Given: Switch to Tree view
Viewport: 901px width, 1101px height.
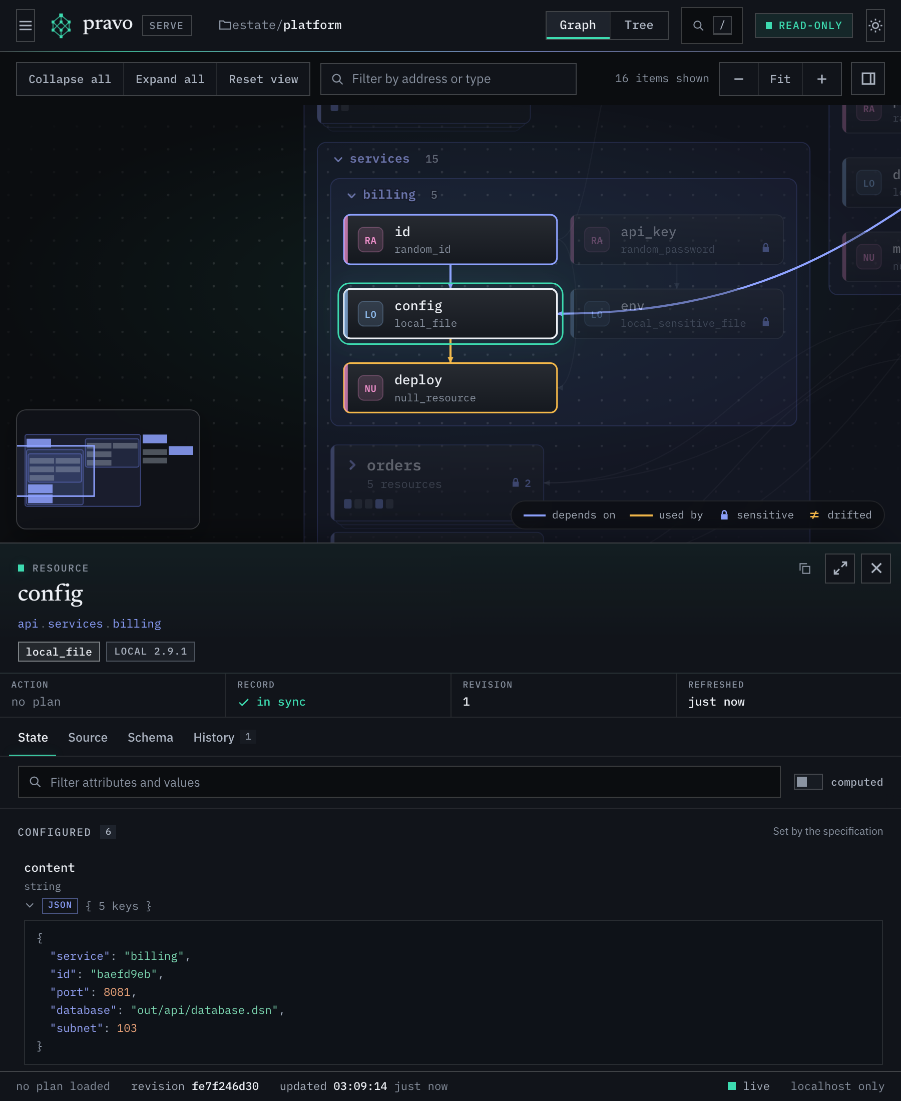Looking at the screenshot, I should coord(639,26).
